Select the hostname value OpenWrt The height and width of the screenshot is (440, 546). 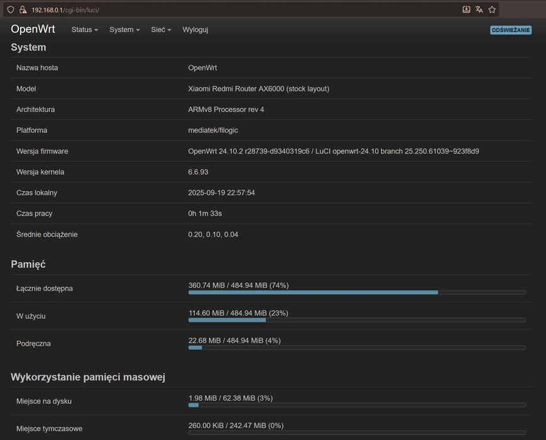point(203,68)
